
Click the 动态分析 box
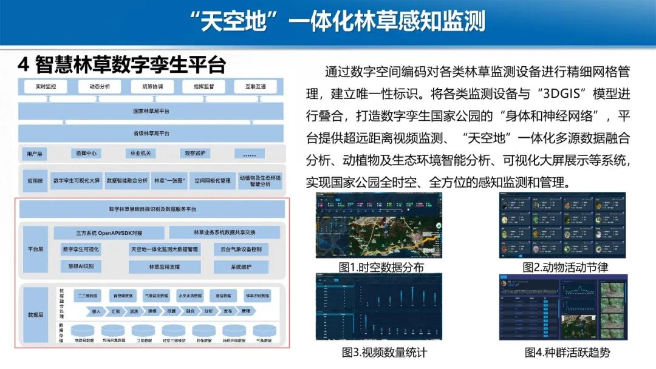[x=100, y=87]
